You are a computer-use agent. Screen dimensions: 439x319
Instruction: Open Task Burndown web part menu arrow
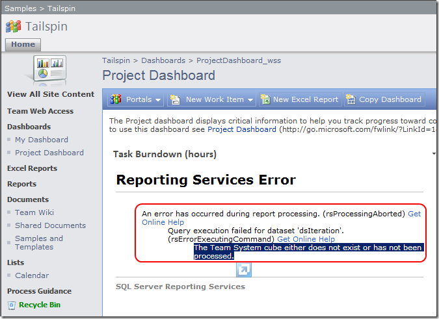click(434, 153)
